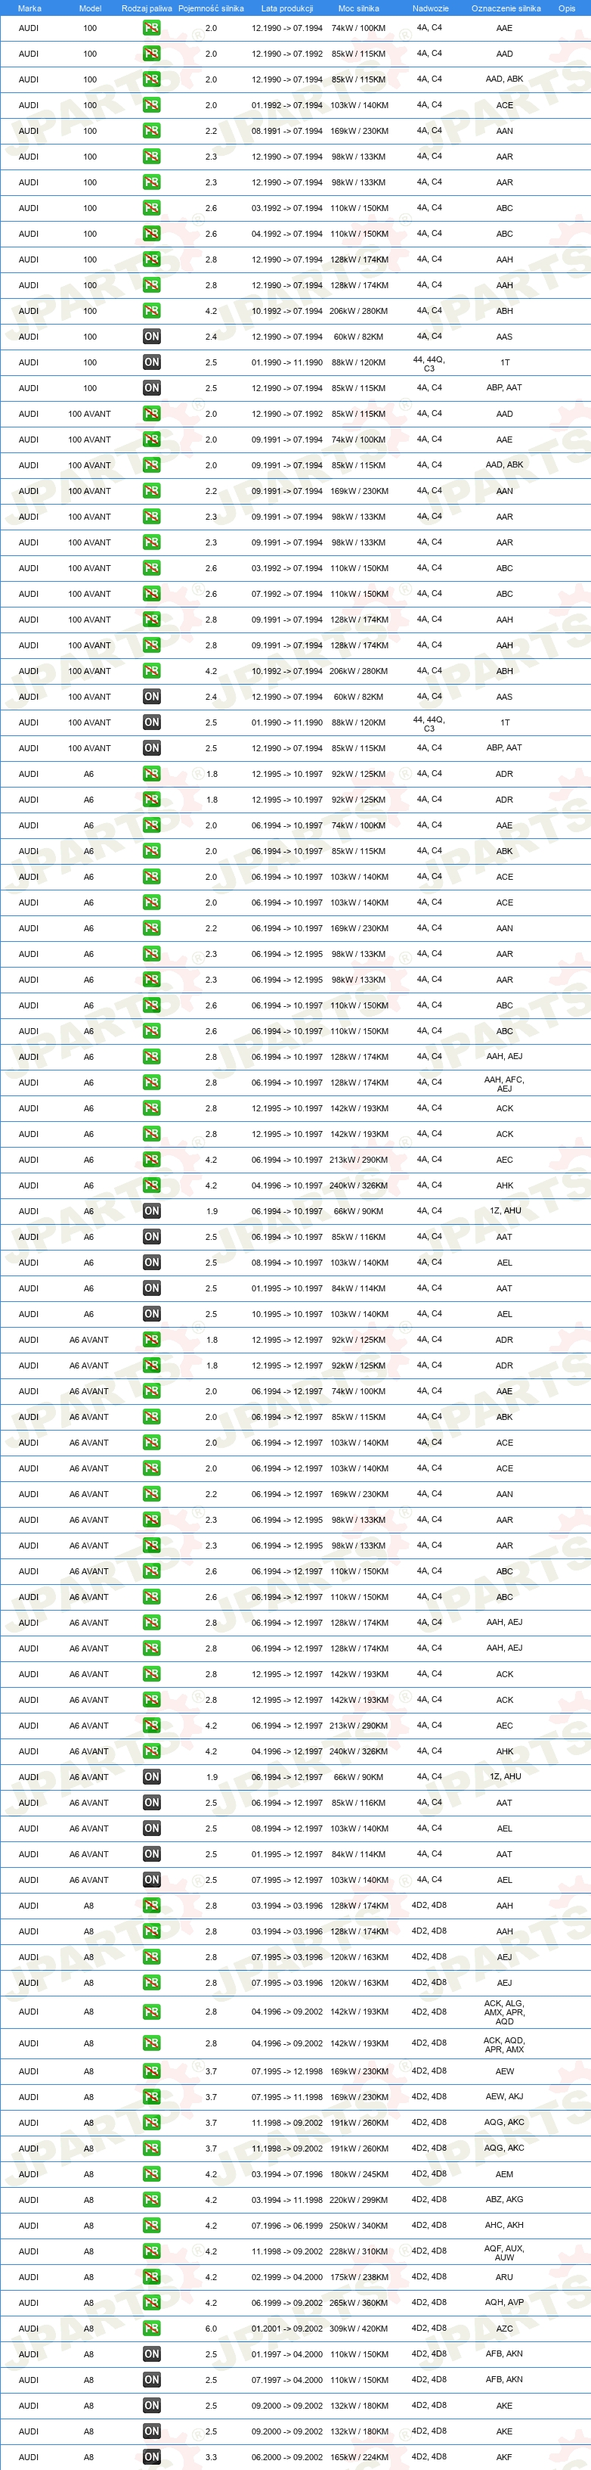Image resolution: width=591 pixels, height=2470 pixels.
Task: Click petrol icon in Audi 100 ACE 103kW row
Action: [x=151, y=105]
